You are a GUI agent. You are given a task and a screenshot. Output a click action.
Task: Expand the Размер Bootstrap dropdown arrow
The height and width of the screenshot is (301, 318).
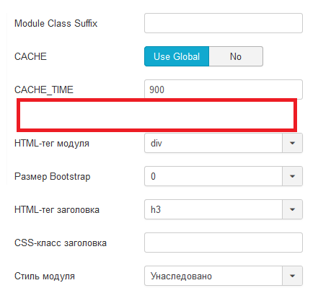(x=292, y=176)
